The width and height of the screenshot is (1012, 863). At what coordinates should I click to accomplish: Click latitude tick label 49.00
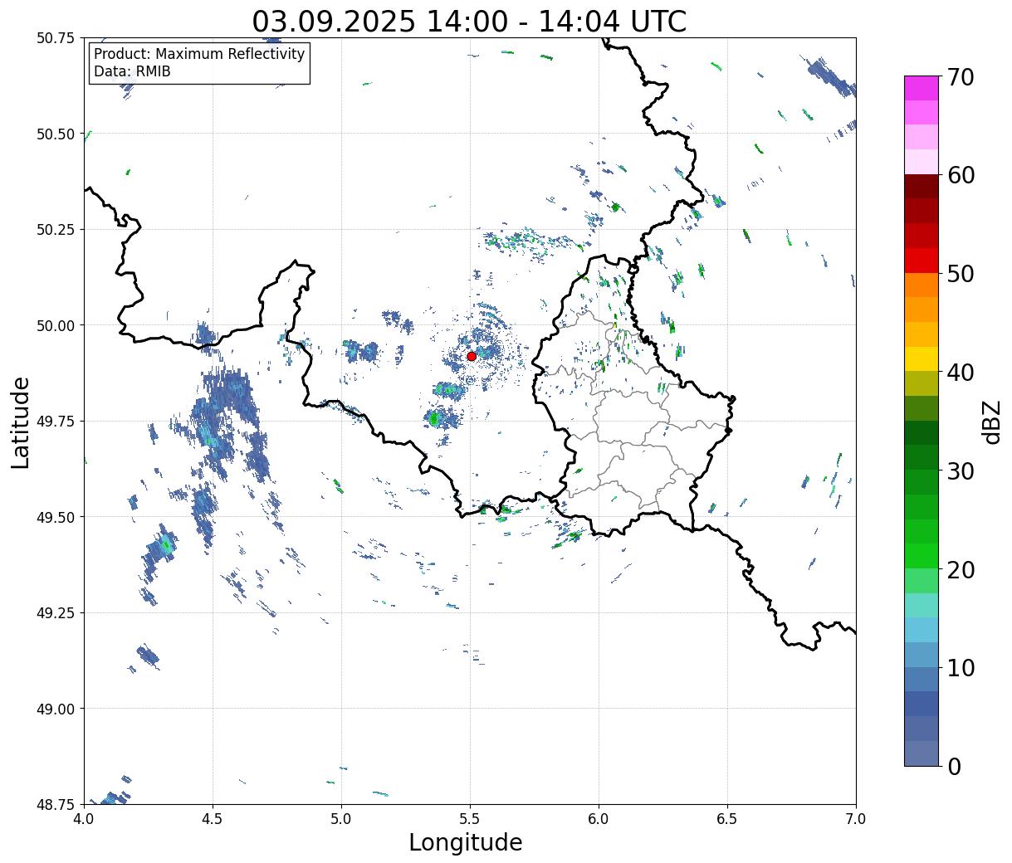[x=56, y=709]
